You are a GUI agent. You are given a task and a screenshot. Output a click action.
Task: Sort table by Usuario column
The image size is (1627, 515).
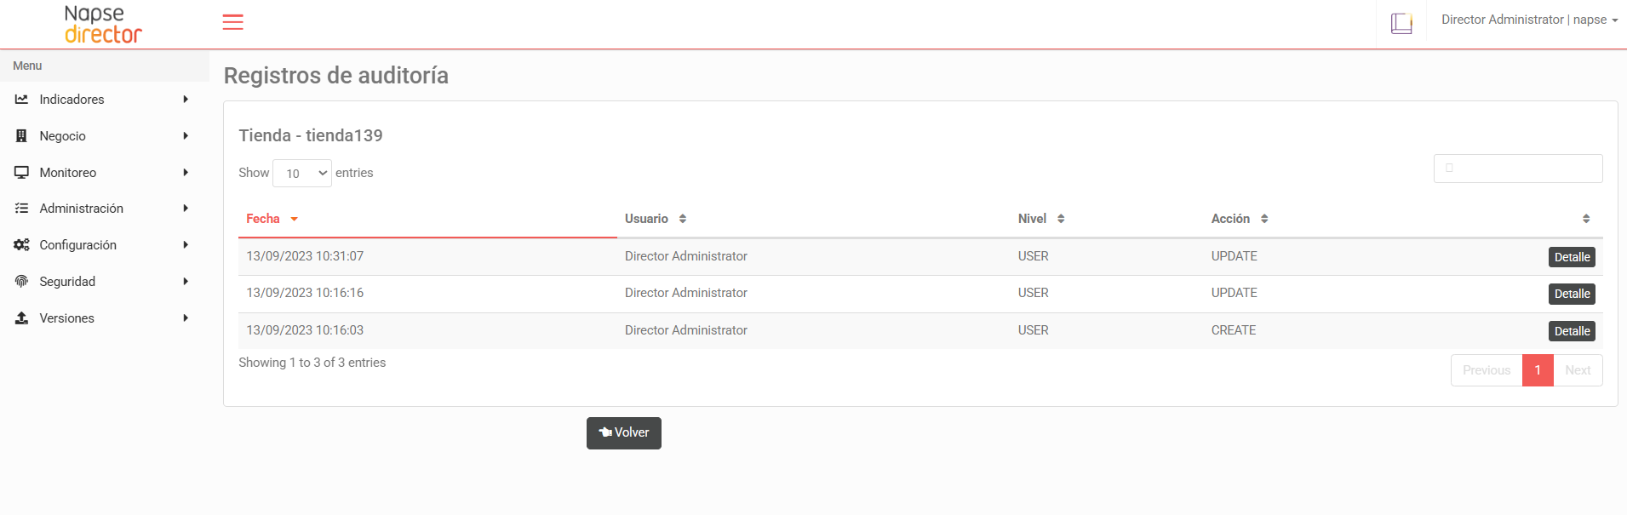[x=656, y=219]
